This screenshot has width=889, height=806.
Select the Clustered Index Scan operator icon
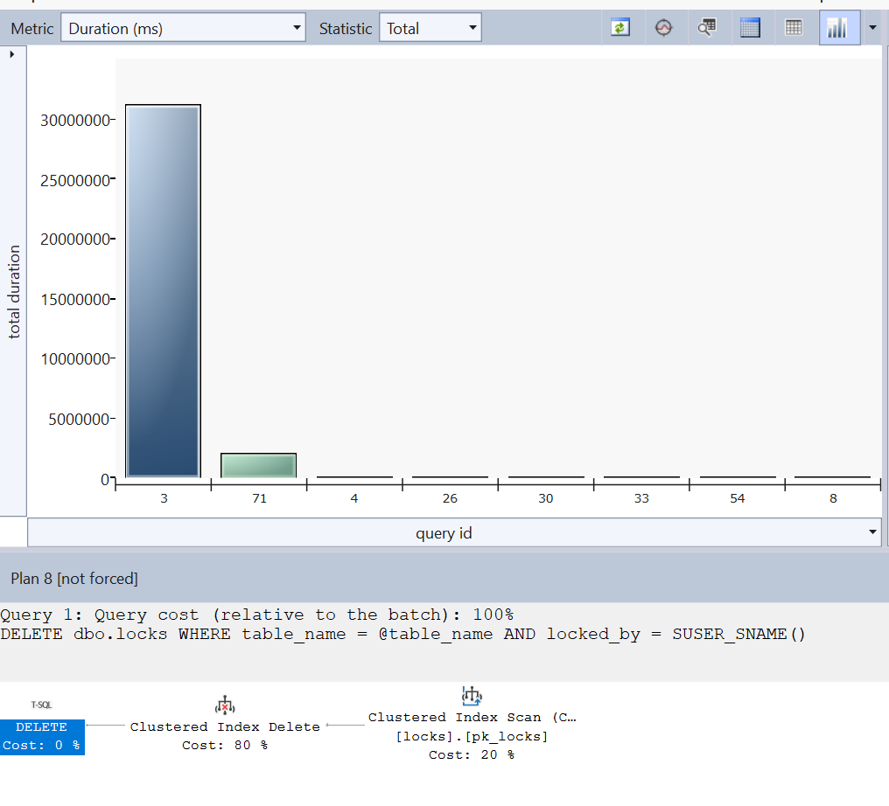[x=472, y=696]
